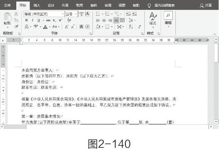Click the text effects outlined A icon

coord(27,27)
